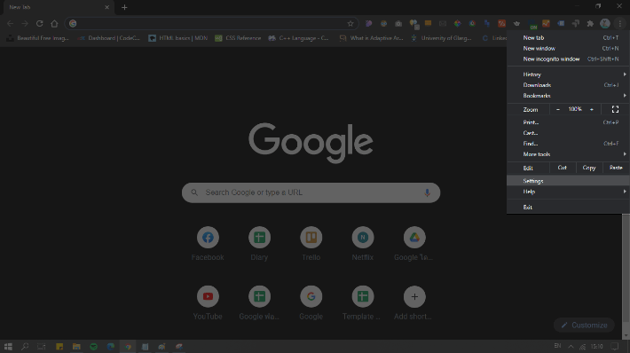Open the Diary shortcut
Image resolution: width=630 pixels, height=353 pixels.
(259, 244)
